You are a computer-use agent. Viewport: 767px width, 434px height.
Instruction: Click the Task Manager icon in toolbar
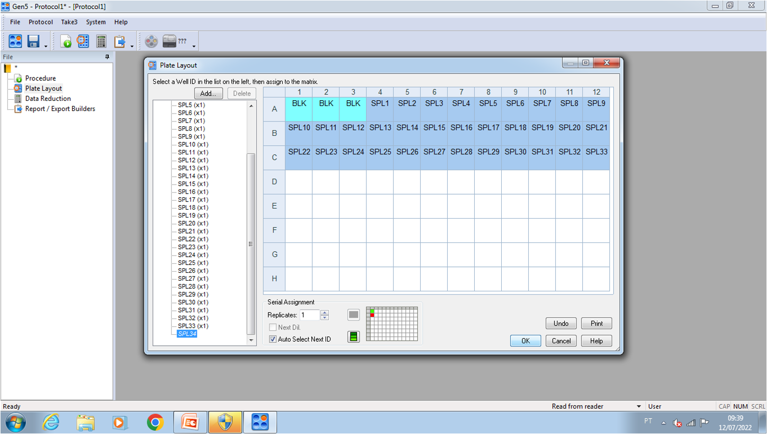(15, 41)
